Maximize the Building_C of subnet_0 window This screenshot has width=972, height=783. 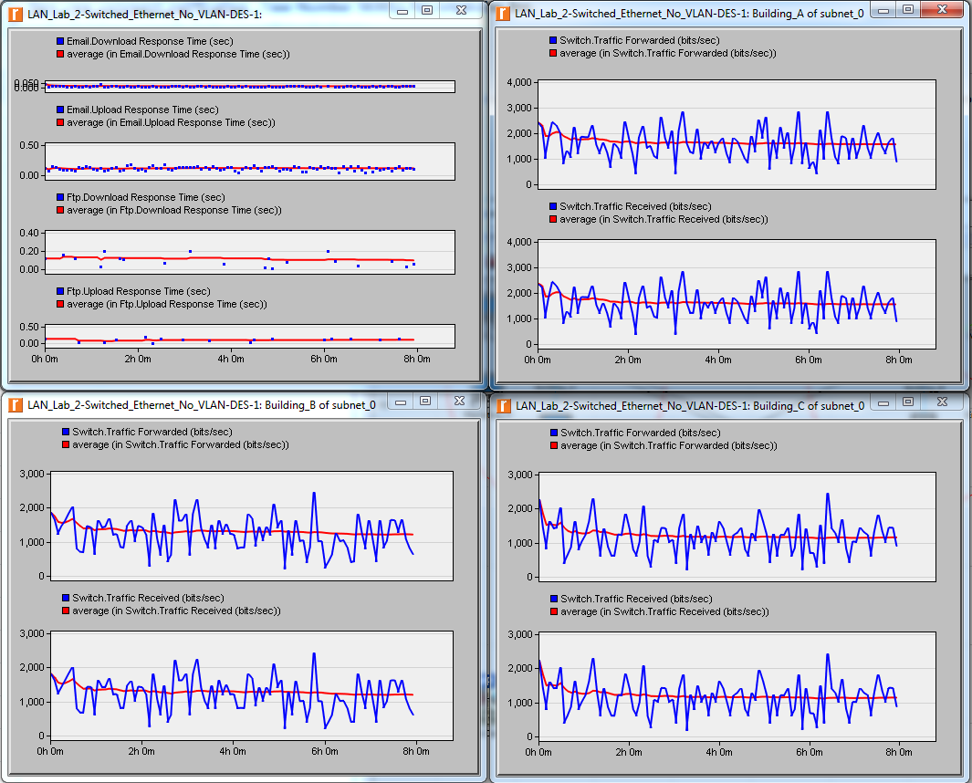907,402
